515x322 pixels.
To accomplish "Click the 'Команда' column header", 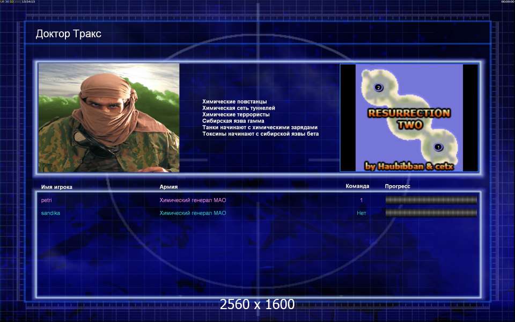I will click(x=357, y=186).
